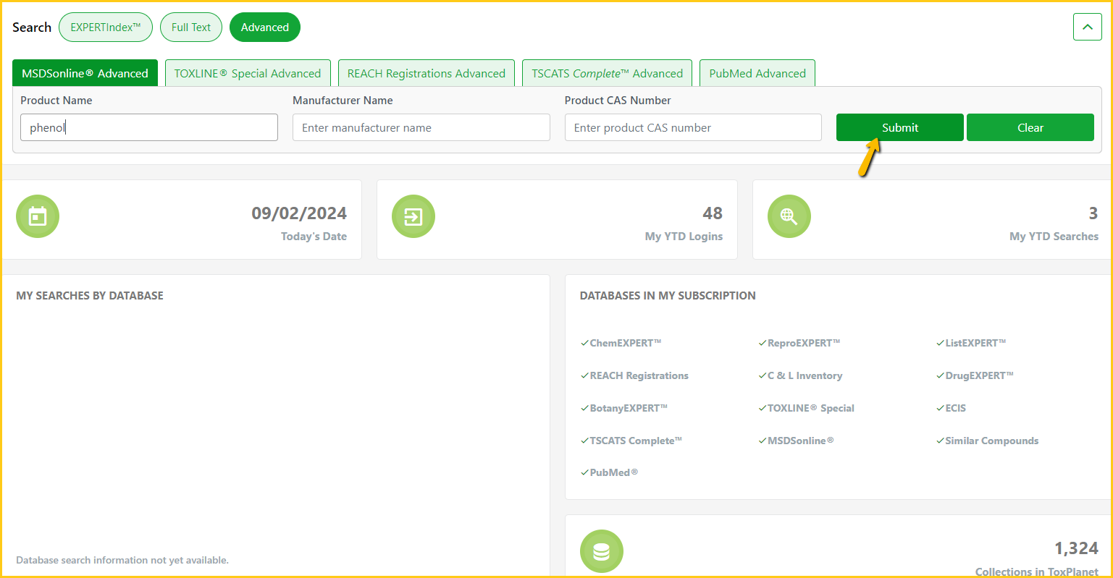The image size is (1113, 578).
Task: Click the calendar icon beside Today's Date
Action: tap(38, 216)
